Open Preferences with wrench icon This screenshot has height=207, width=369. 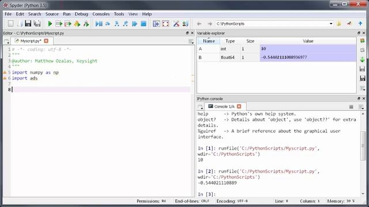click(x=176, y=24)
